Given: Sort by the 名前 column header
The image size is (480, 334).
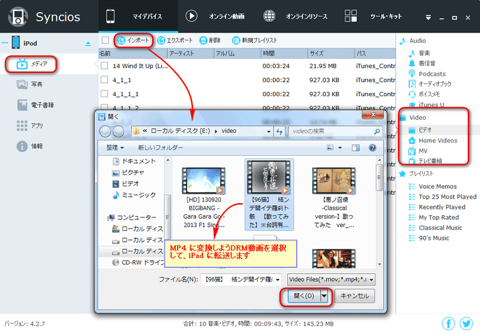Looking at the screenshot, I should point(133,53).
